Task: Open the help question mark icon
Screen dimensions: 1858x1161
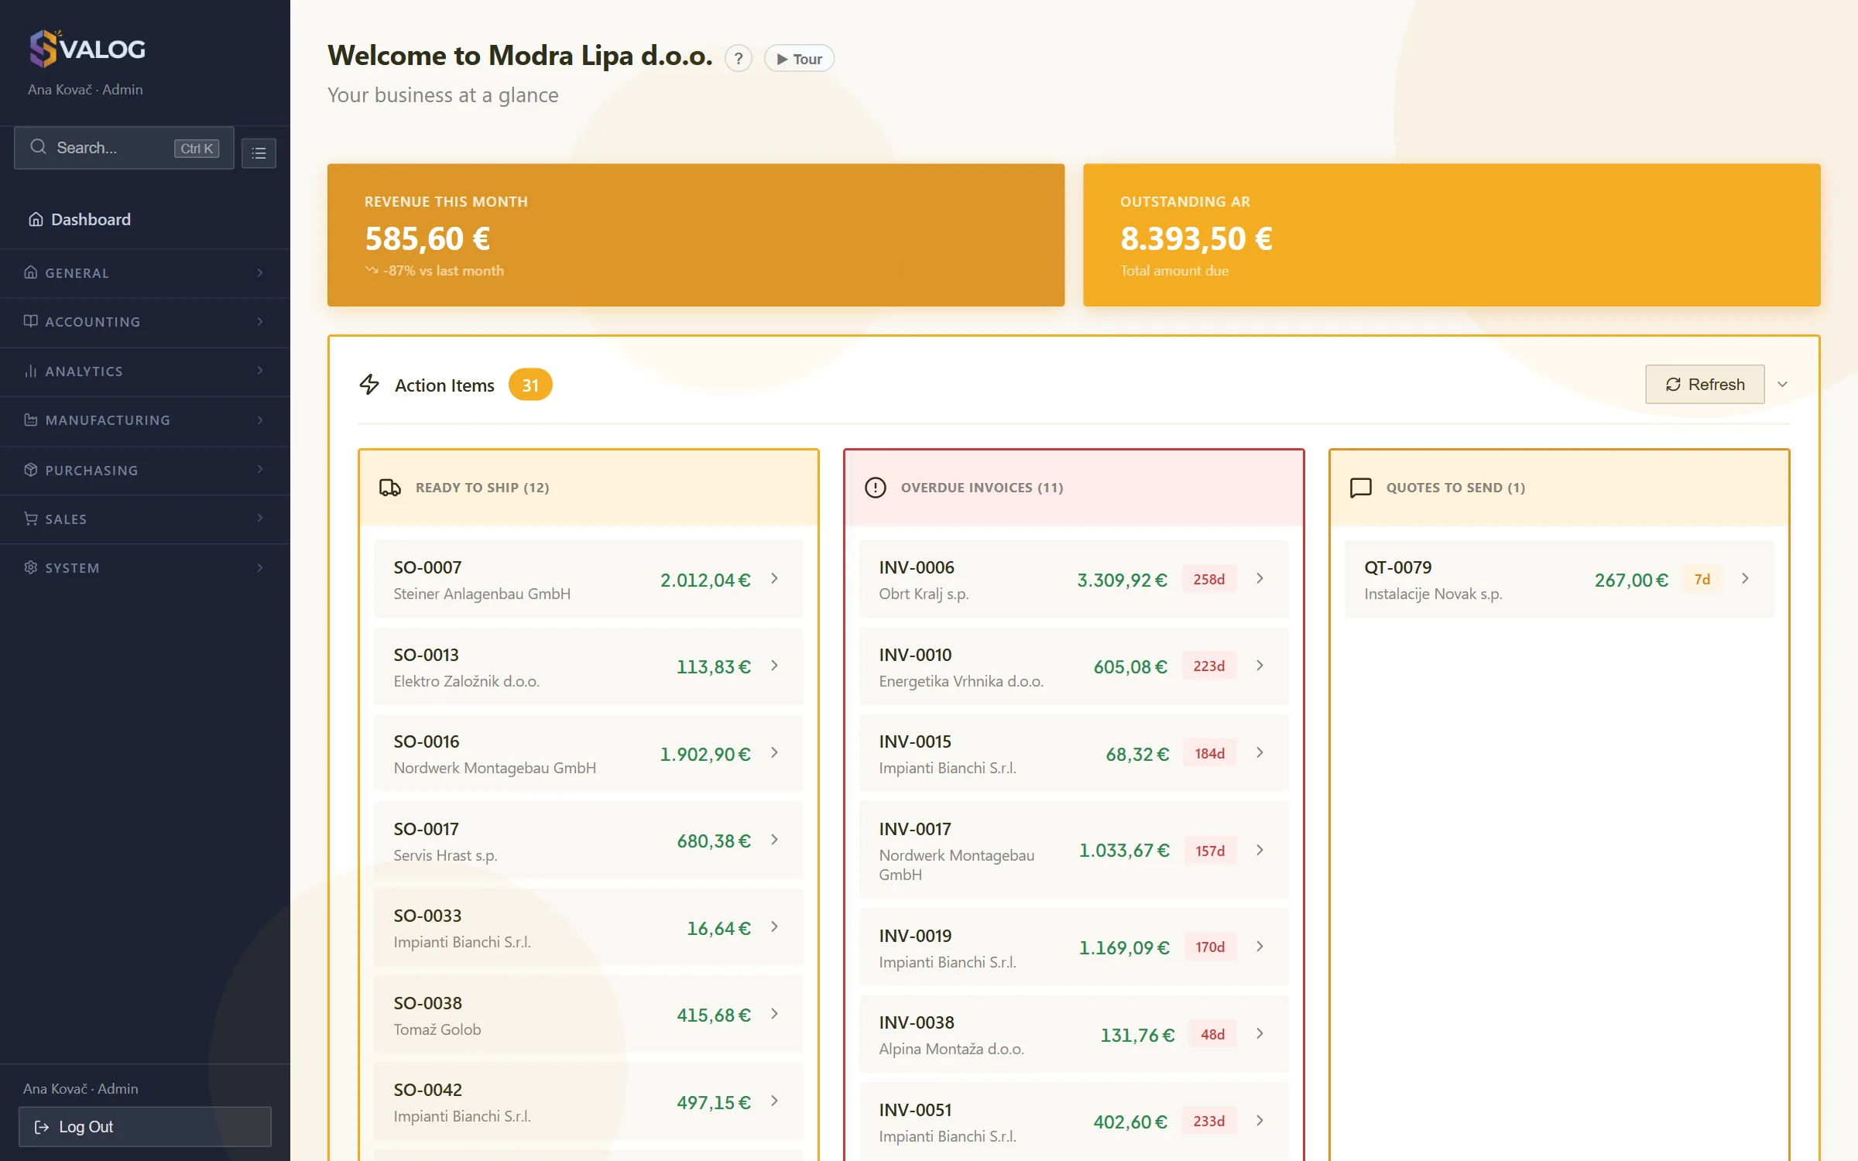Action: pyautogui.click(x=739, y=59)
